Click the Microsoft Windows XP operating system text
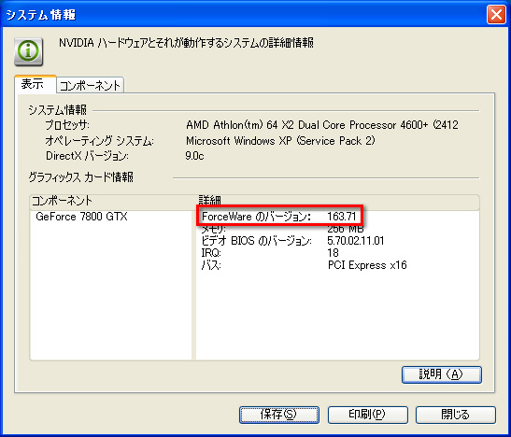 tap(280, 141)
